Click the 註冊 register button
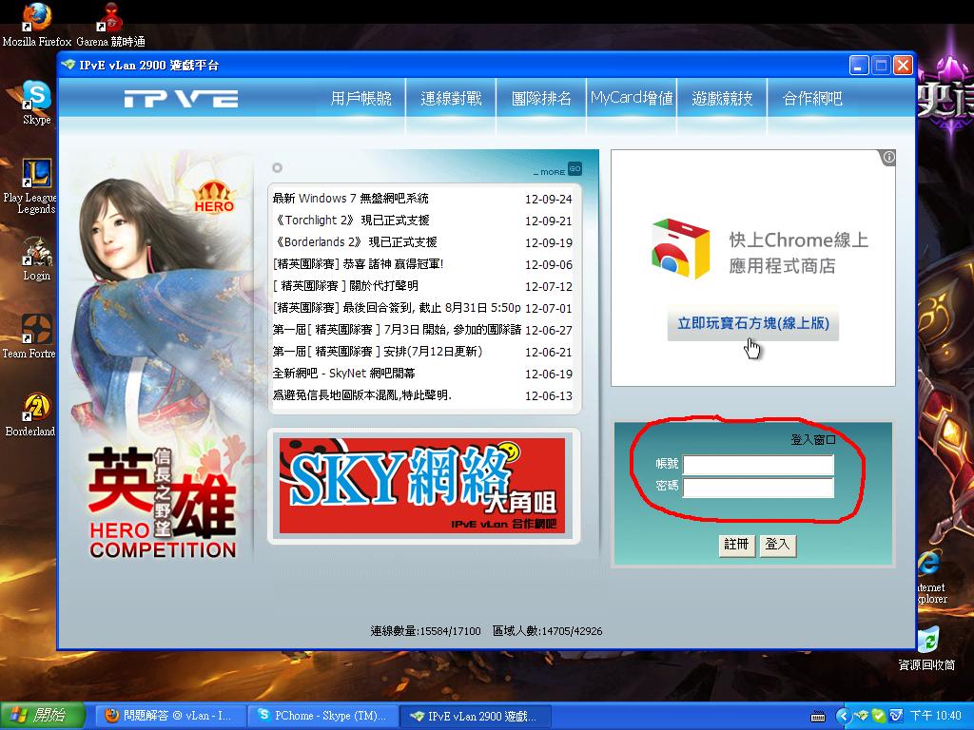The height and width of the screenshot is (730, 974). point(736,545)
